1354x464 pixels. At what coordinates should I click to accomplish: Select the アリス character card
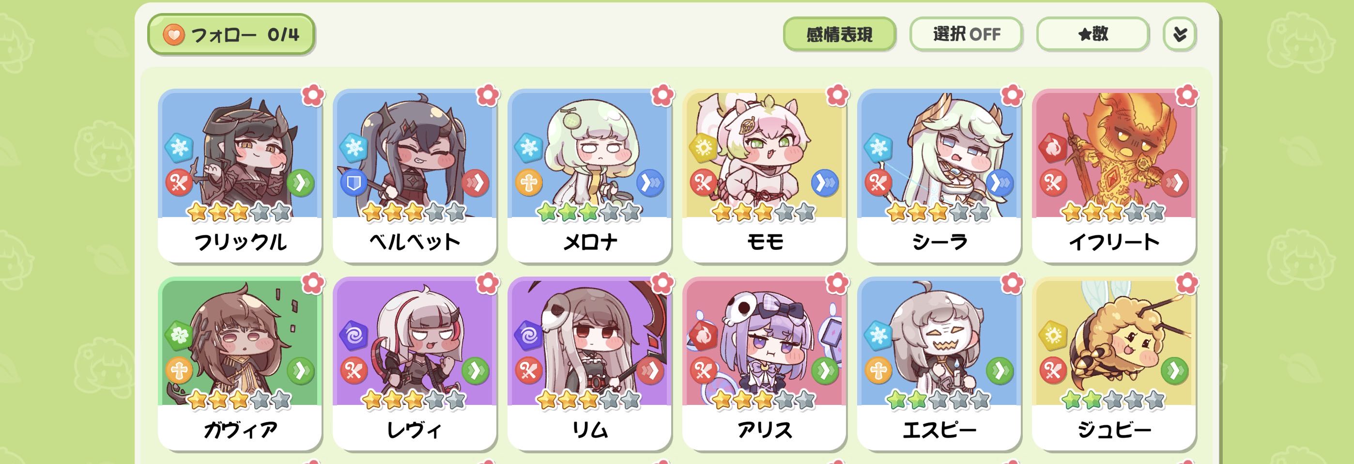pos(764,364)
